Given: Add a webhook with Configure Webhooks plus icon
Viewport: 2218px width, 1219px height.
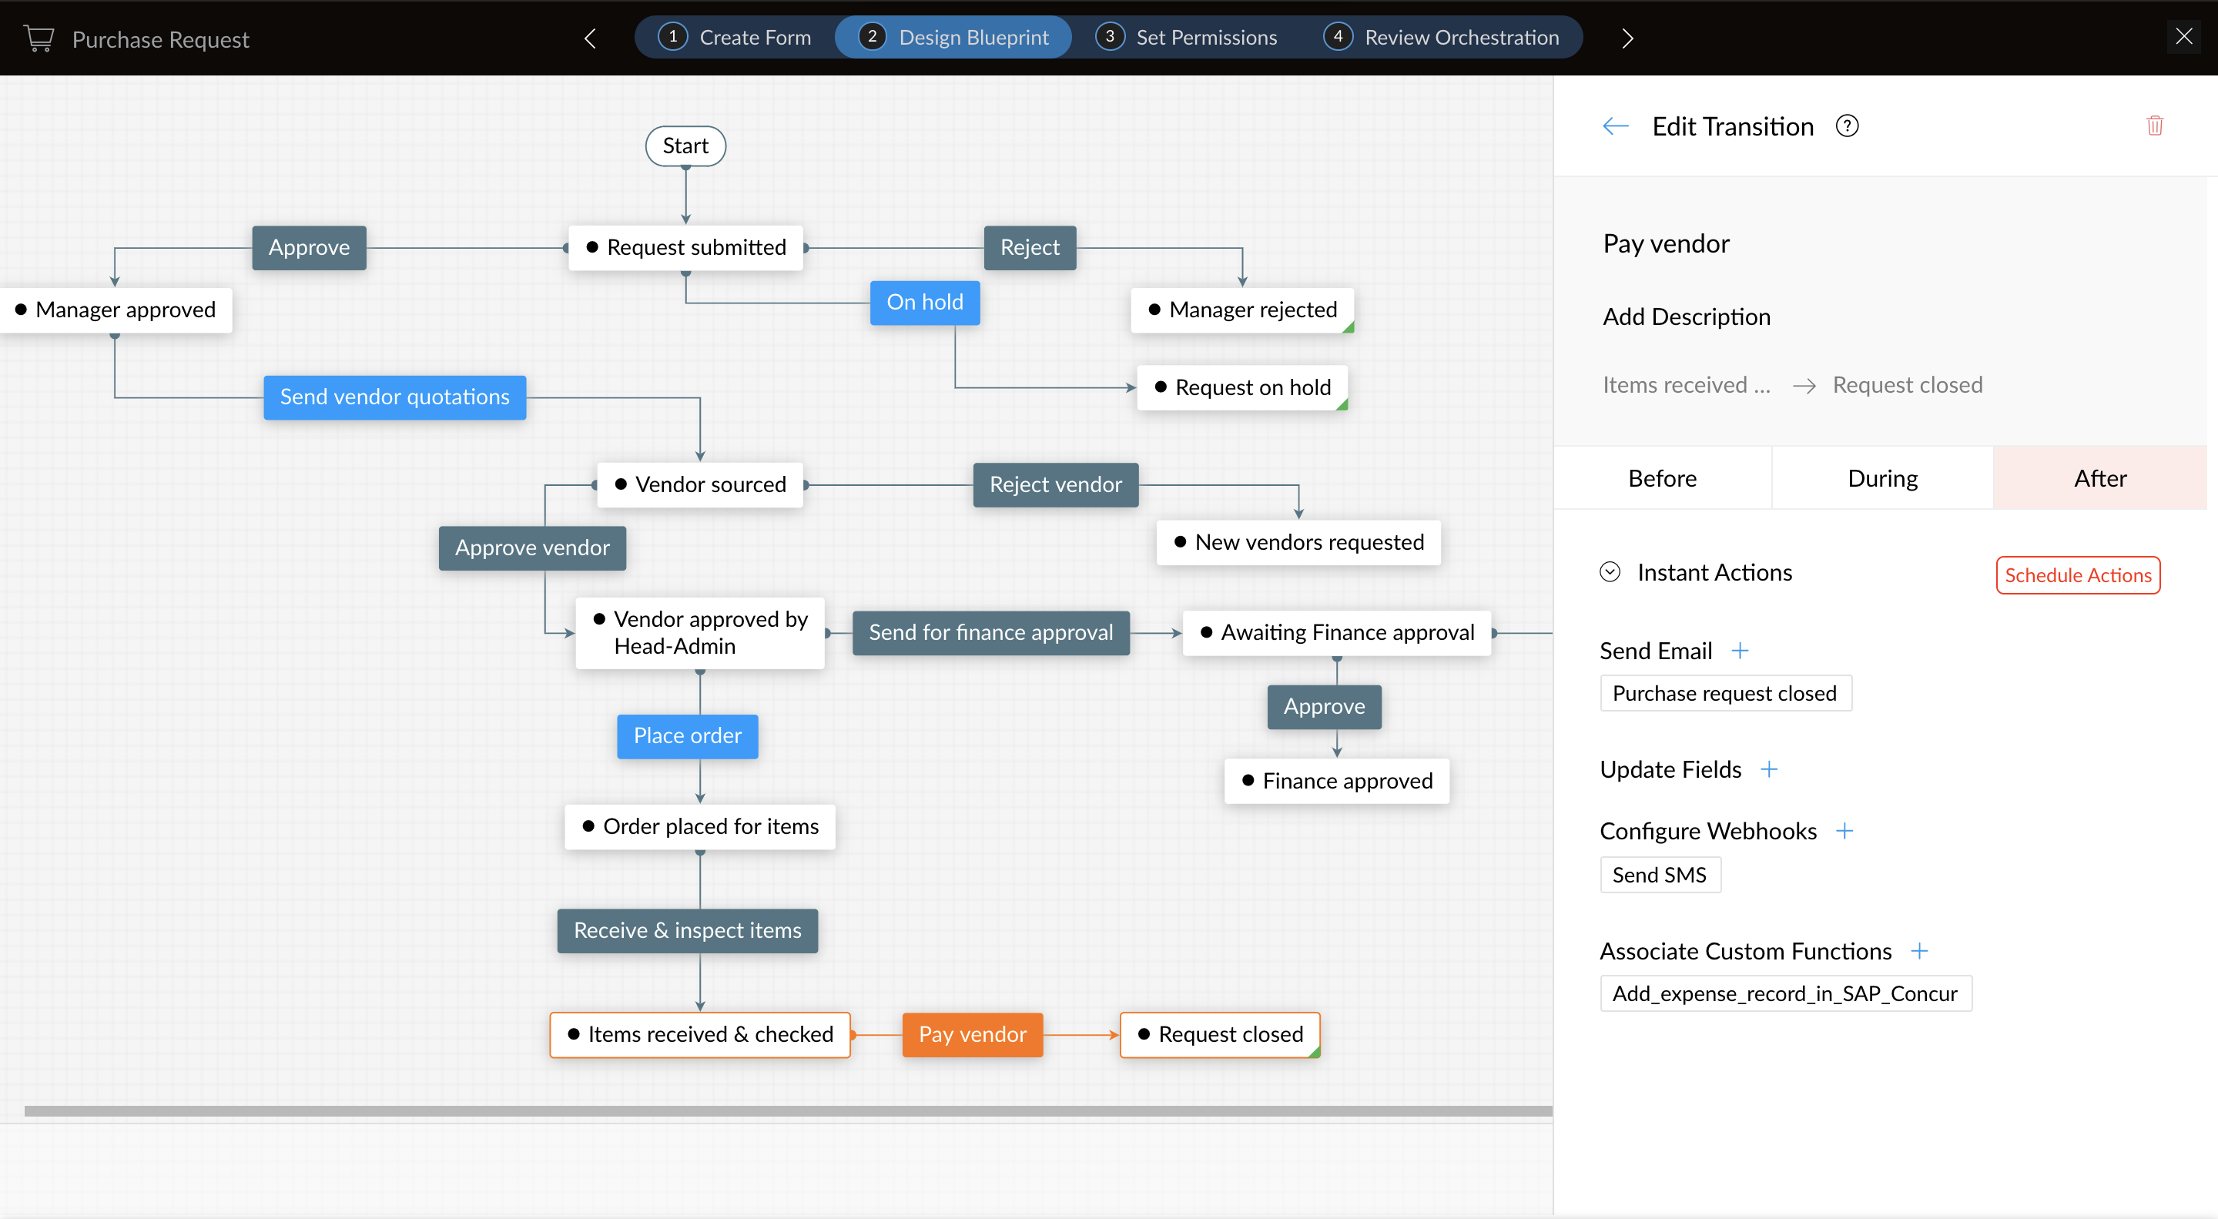Looking at the screenshot, I should tap(1845, 831).
